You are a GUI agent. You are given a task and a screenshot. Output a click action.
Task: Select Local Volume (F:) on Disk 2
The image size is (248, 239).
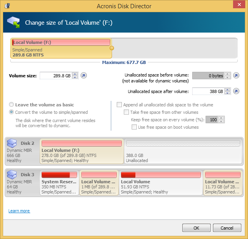pyautogui.click(x=82, y=151)
